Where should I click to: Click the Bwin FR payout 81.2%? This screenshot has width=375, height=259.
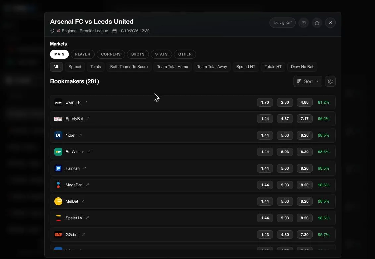click(324, 102)
